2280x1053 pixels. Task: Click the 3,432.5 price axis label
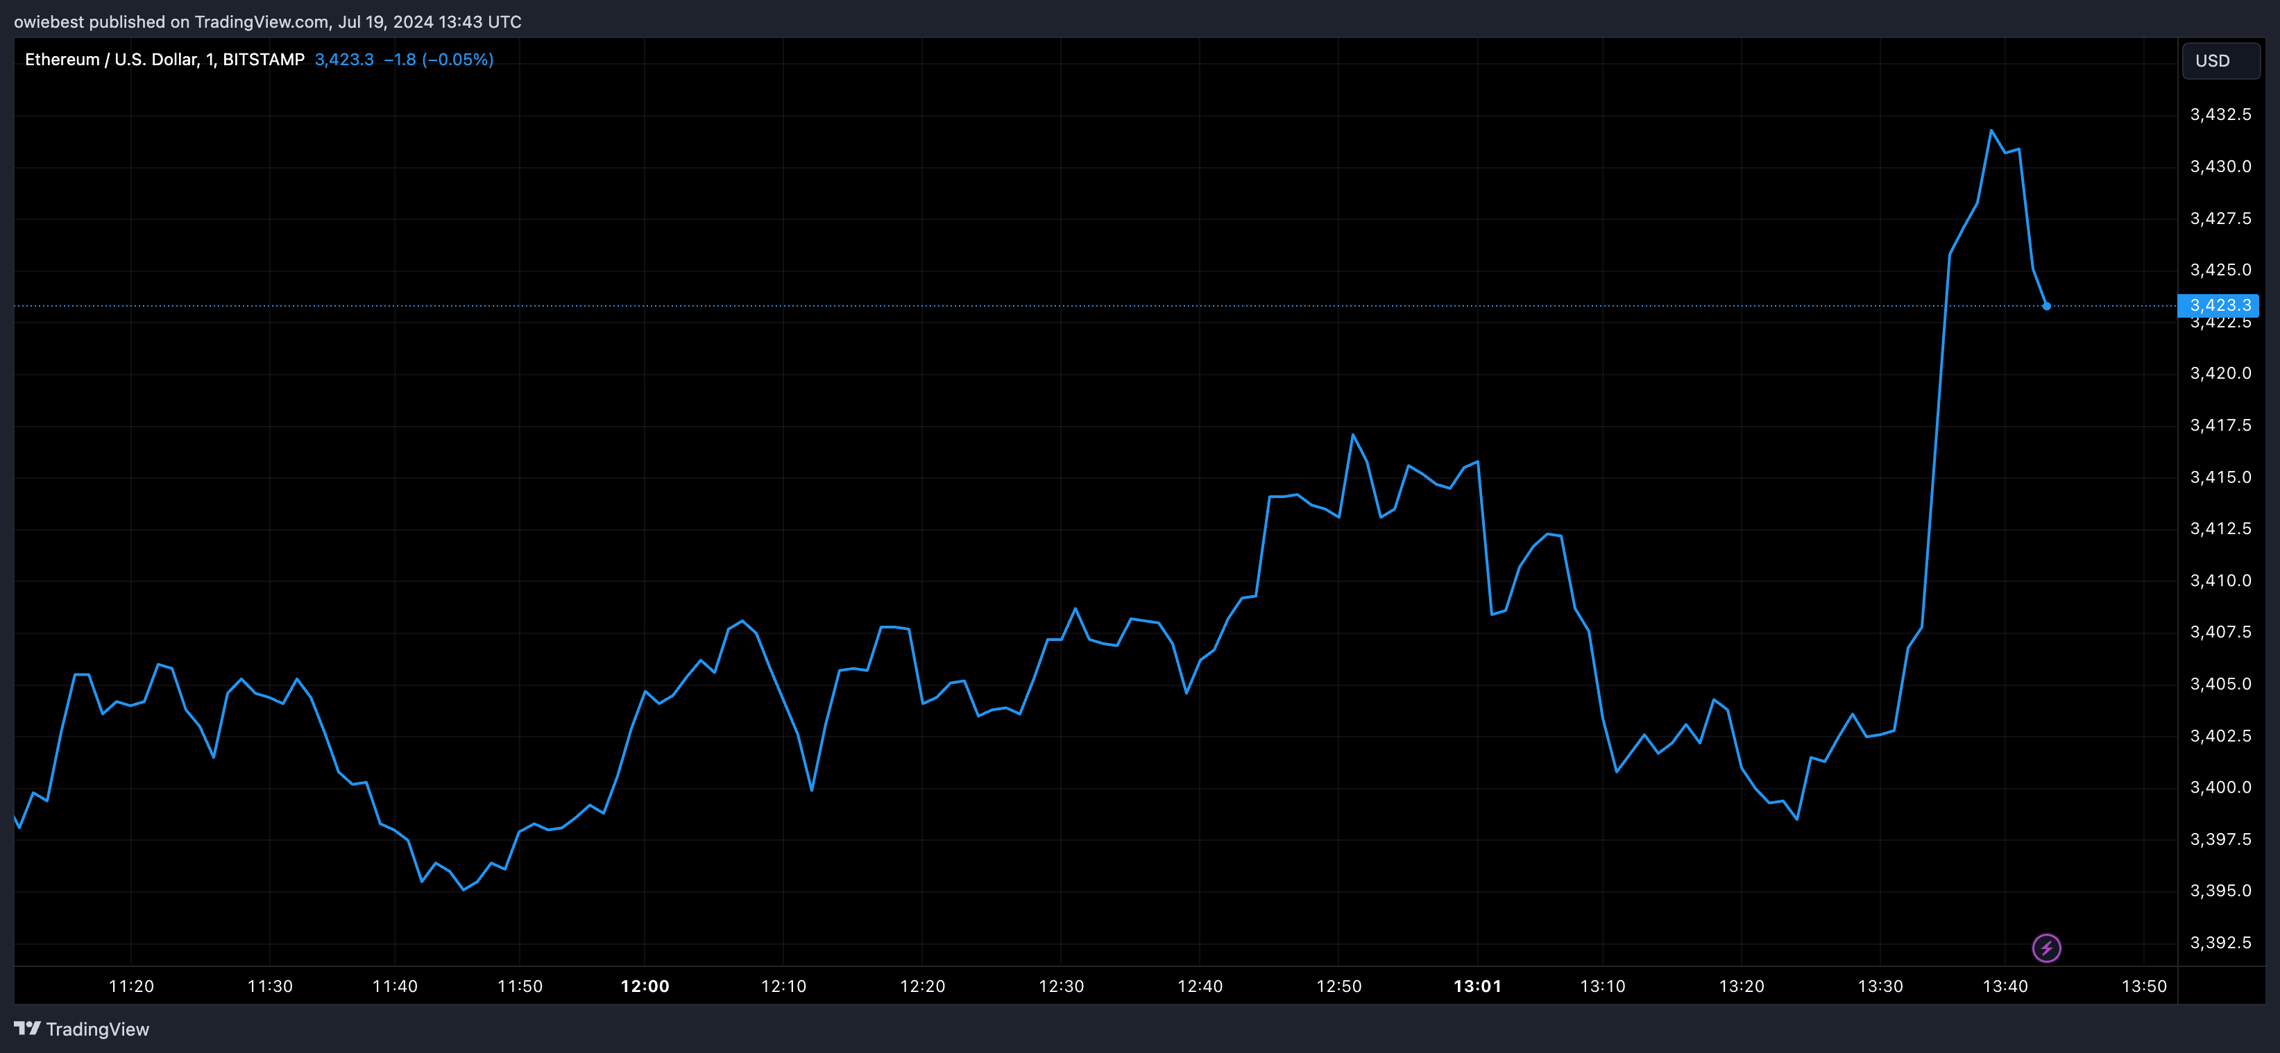click(x=2220, y=114)
